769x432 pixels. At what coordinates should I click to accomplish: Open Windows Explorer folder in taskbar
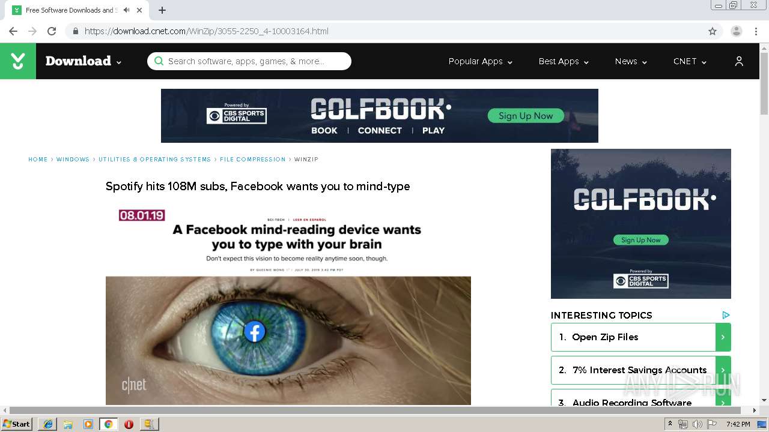68,424
